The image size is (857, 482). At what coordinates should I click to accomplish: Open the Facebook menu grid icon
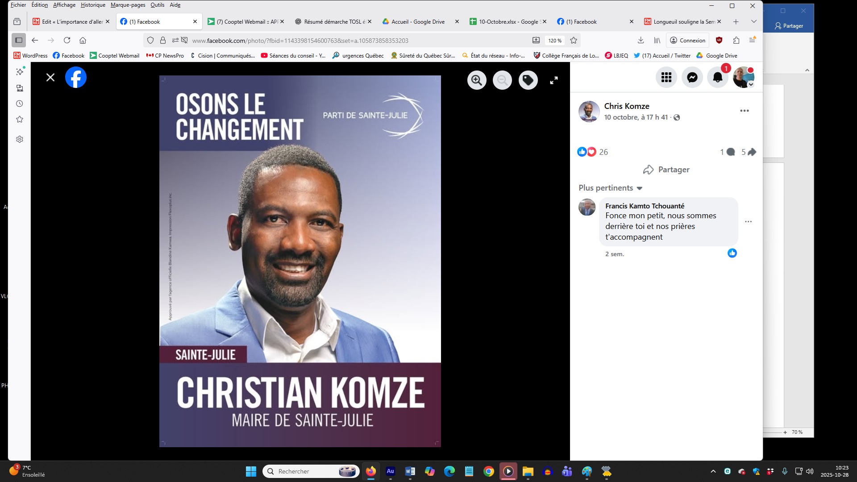pyautogui.click(x=666, y=78)
